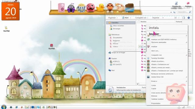The image size is (195, 109).
Task: Expand the Enviar a submenu arrow
Action: pos(186,81)
